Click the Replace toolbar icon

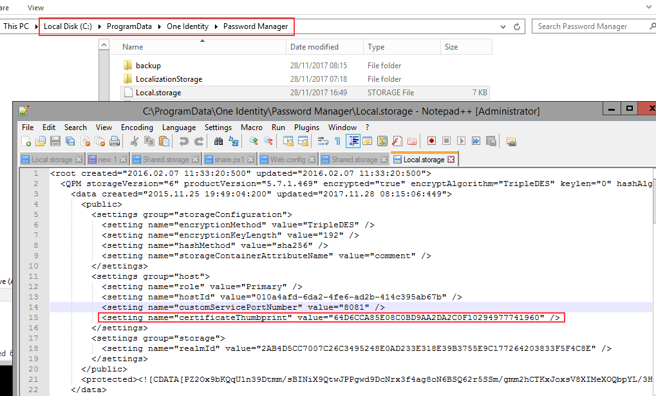[234, 141]
